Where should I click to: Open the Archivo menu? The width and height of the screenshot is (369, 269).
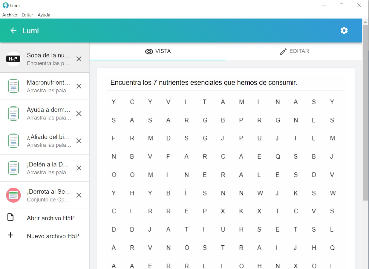point(10,15)
